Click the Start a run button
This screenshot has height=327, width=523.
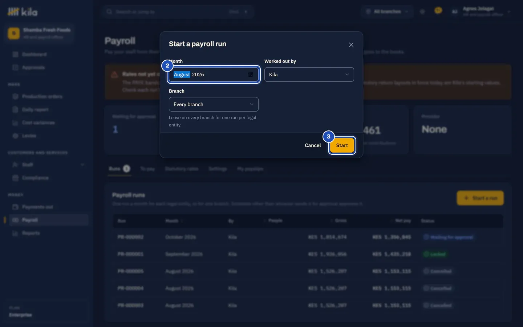(480, 198)
